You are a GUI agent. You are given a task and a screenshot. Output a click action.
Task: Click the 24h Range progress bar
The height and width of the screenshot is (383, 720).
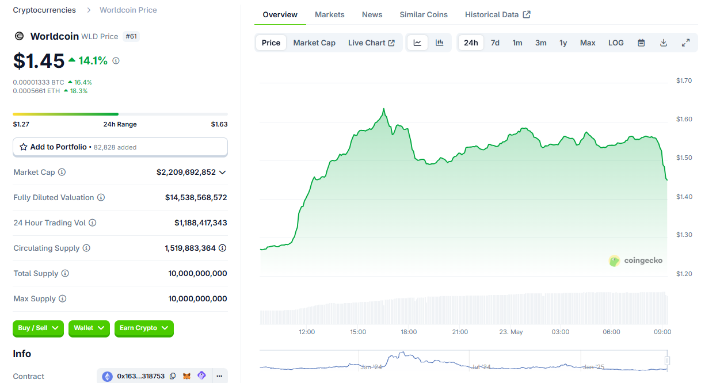(120, 114)
